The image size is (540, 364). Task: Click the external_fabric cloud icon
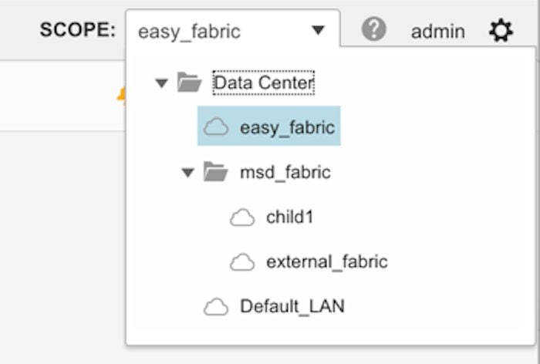click(x=242, y=262)
